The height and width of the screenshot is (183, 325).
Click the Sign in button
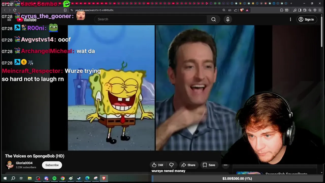click(306, 19)
